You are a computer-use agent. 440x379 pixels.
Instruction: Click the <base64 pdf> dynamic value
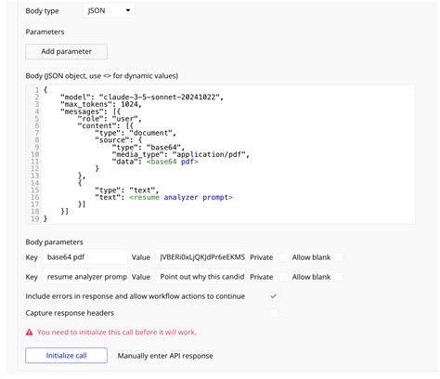click(x=173, y=162)
